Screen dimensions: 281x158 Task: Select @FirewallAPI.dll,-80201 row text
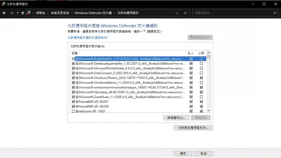(x=92, y=101)
